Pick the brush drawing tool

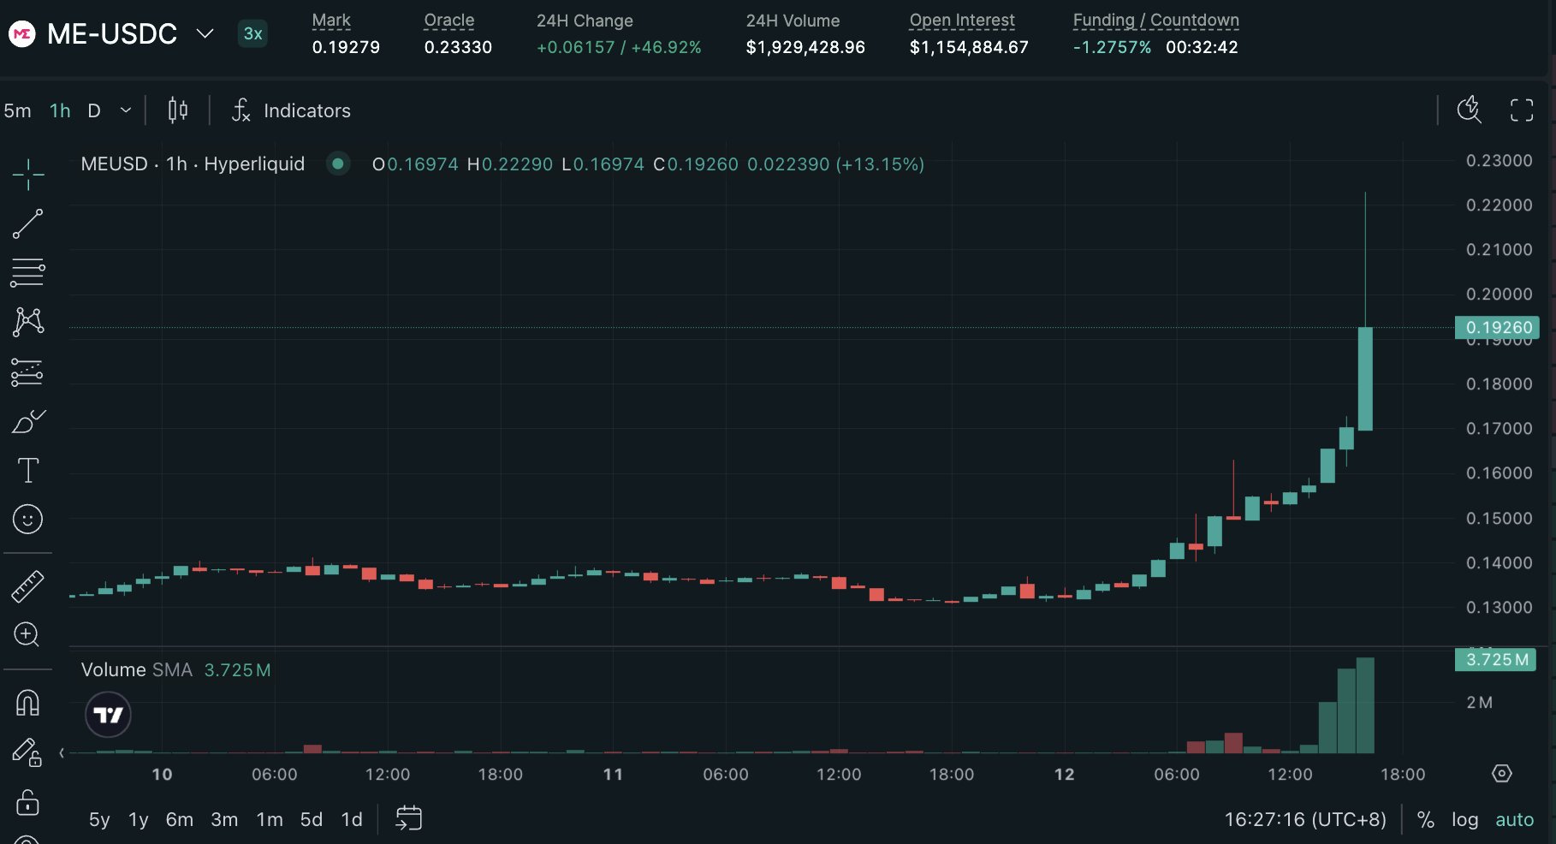click(x=27, y=421)
